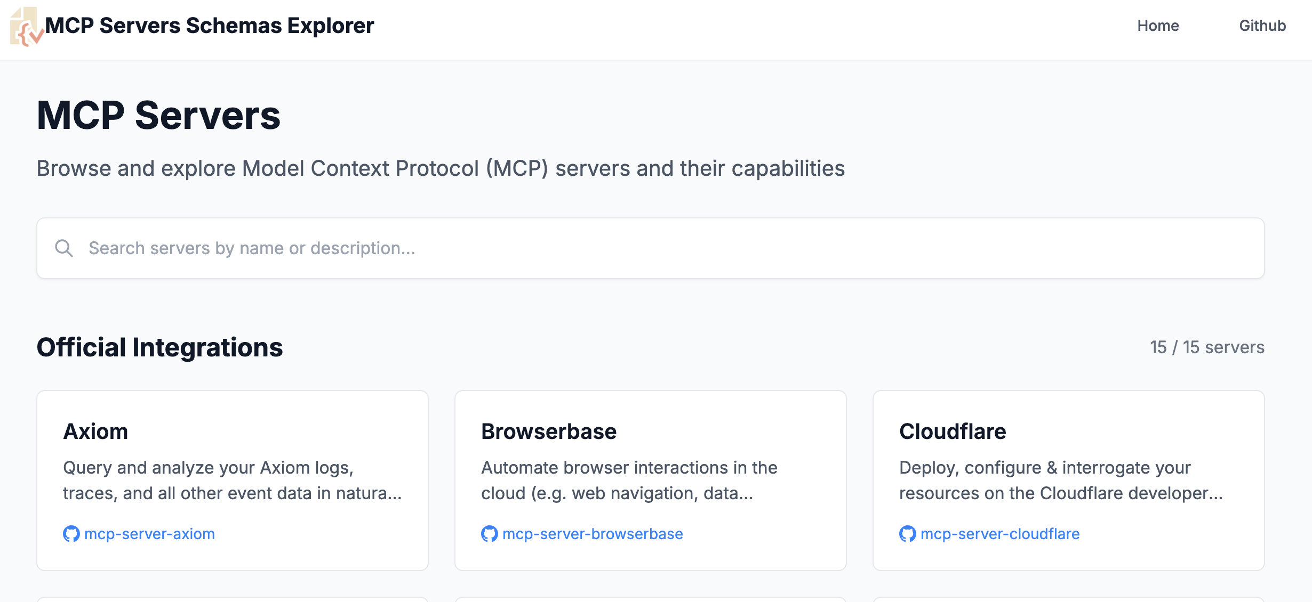Click the GitHub icon beside mcp-server-browserbase
This screenshot has height=602, width=1312.
coord(490,534)
